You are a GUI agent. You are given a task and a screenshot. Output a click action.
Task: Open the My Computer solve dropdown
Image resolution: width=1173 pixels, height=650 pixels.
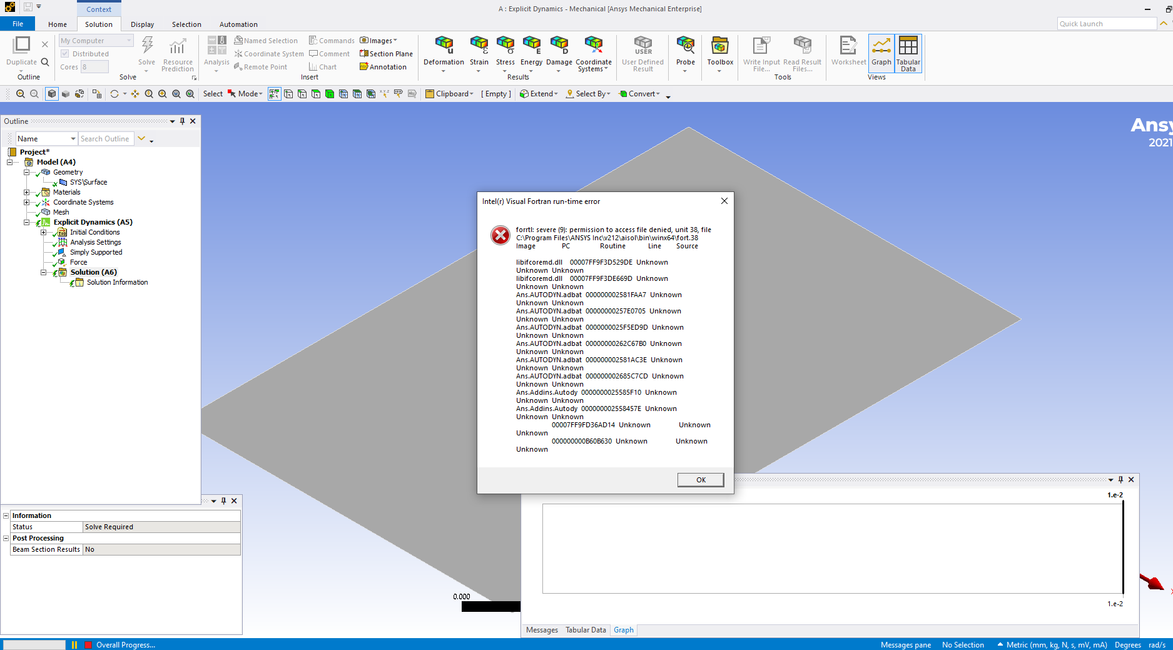(x=96, y=41)
